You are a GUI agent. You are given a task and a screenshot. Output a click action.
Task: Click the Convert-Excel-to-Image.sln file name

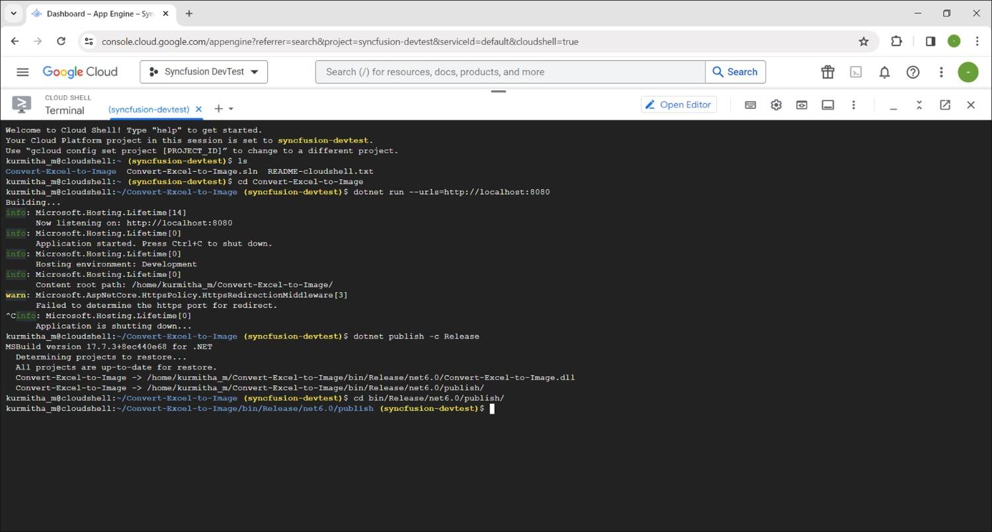tap(192, 171)
